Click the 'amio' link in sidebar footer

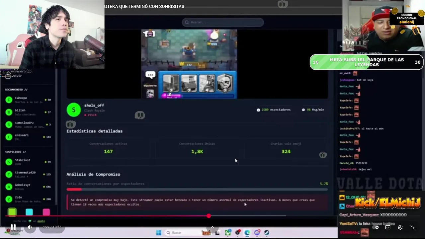(41, 221)
